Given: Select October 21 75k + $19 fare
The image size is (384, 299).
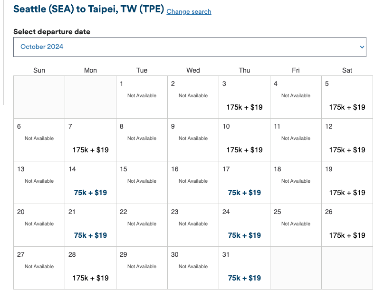Looking at the screenshot, I should coord(90,235).
